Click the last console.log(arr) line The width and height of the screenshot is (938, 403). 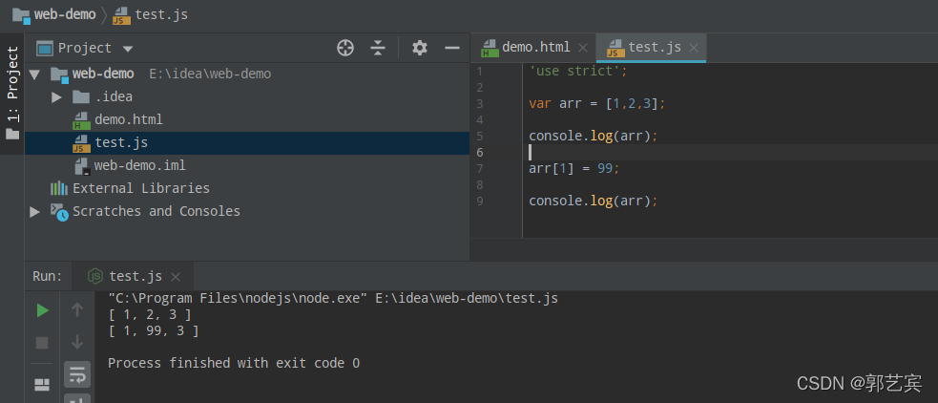(x=594, y=201)
